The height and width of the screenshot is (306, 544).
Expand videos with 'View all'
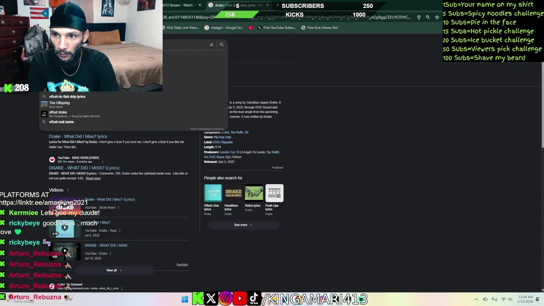pyautogui.click(x=113, y=270)
